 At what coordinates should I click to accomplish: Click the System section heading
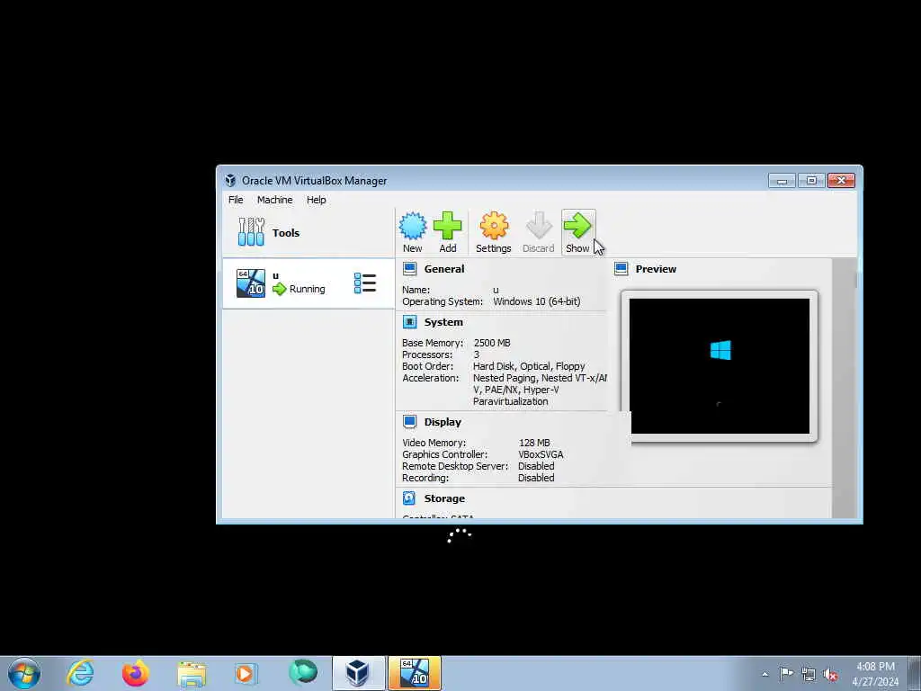[x=443, y=322]
